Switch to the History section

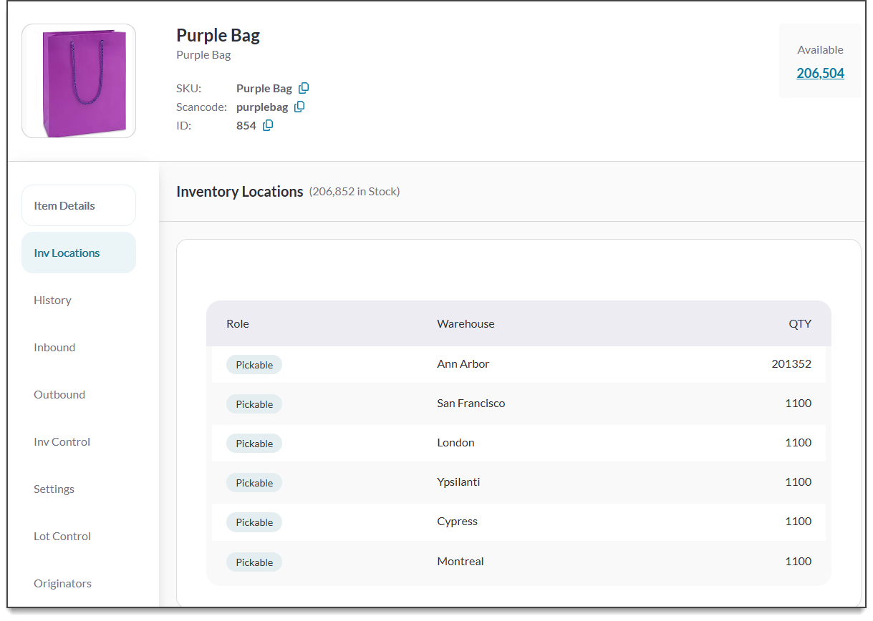52,300
